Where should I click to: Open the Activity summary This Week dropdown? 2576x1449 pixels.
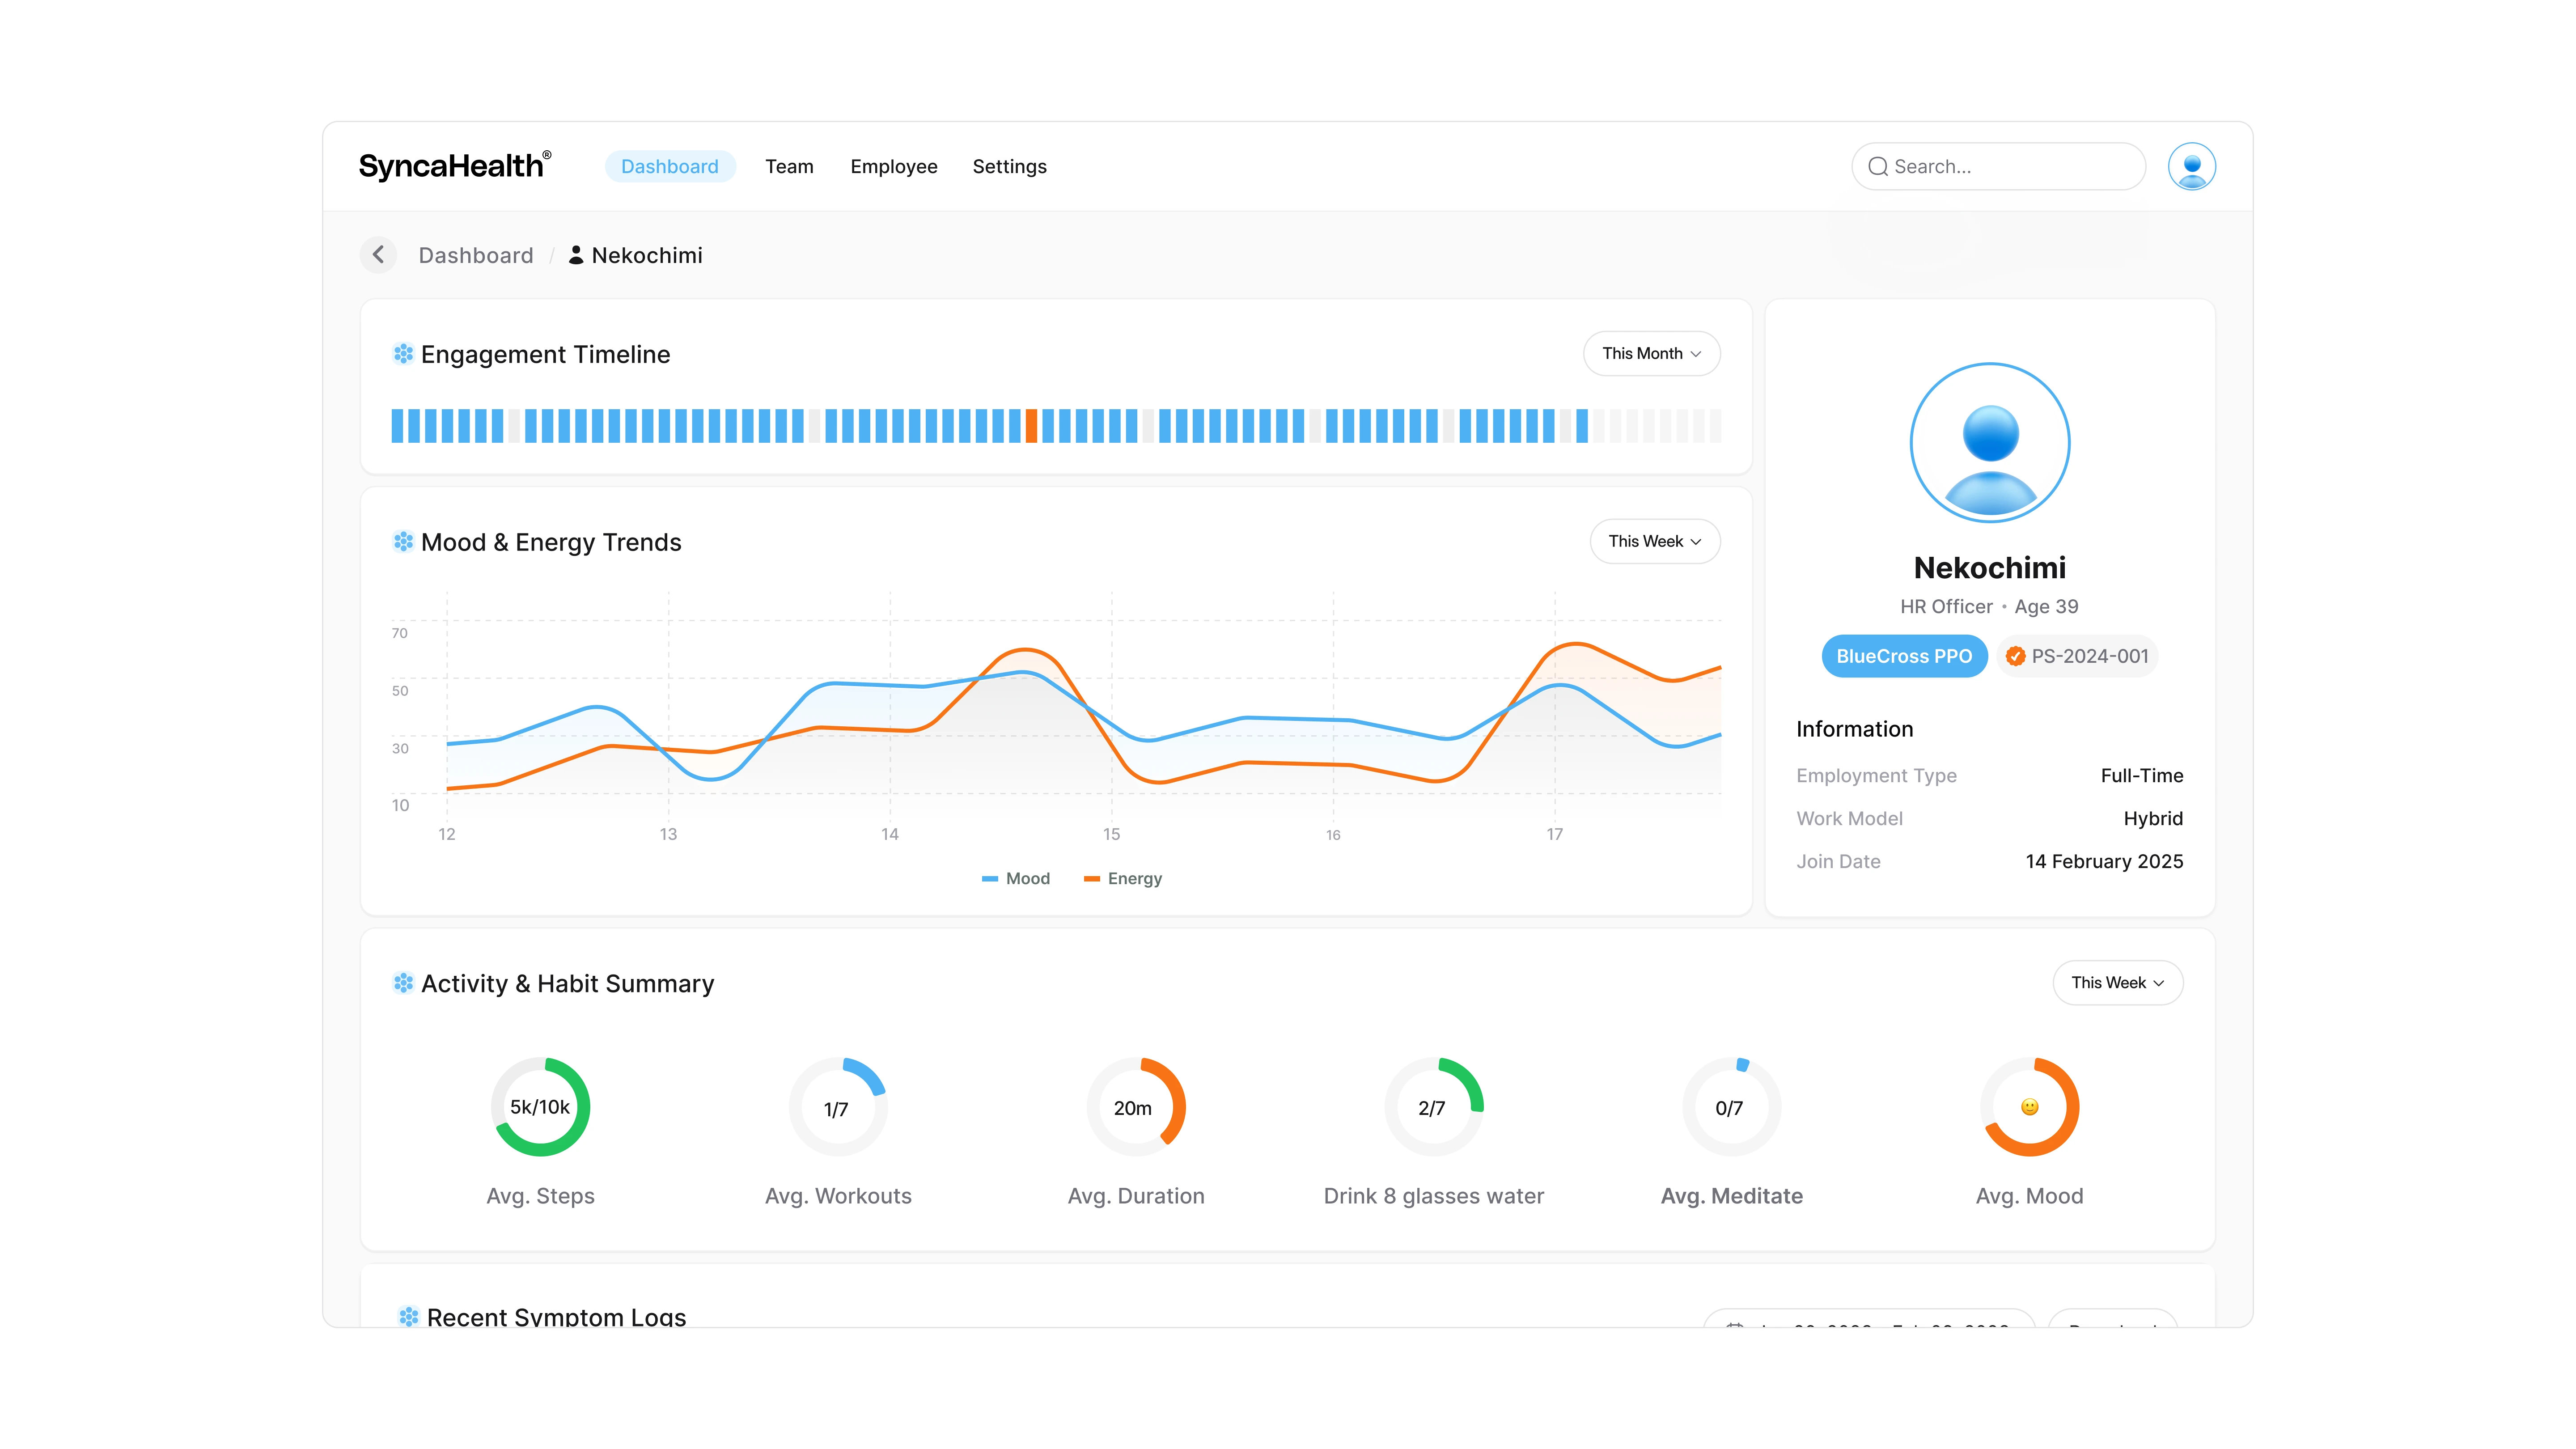point(2117,983)
